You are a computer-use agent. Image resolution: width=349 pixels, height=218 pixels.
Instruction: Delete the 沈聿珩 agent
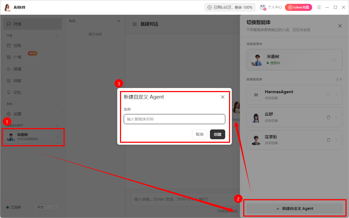click(329, 140)
